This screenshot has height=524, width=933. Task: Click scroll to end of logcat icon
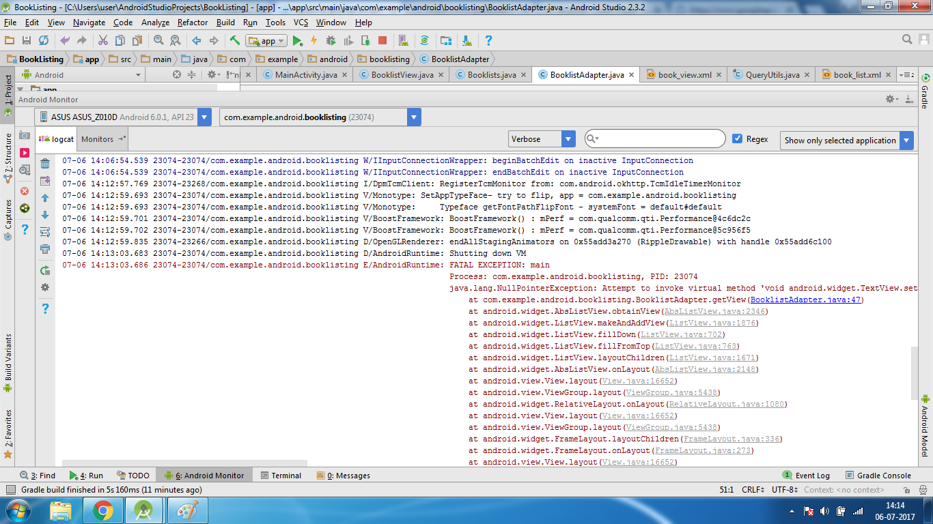click(x=45, y=181)
